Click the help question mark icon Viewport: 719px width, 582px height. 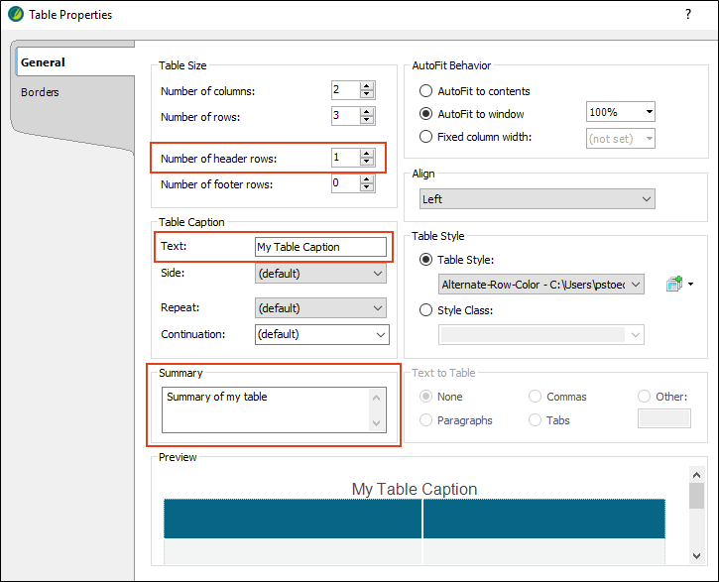click(x=688, y=15)
